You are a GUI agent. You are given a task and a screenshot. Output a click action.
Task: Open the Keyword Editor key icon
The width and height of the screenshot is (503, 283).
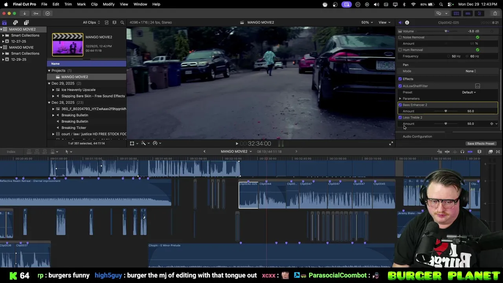point(36,13)
